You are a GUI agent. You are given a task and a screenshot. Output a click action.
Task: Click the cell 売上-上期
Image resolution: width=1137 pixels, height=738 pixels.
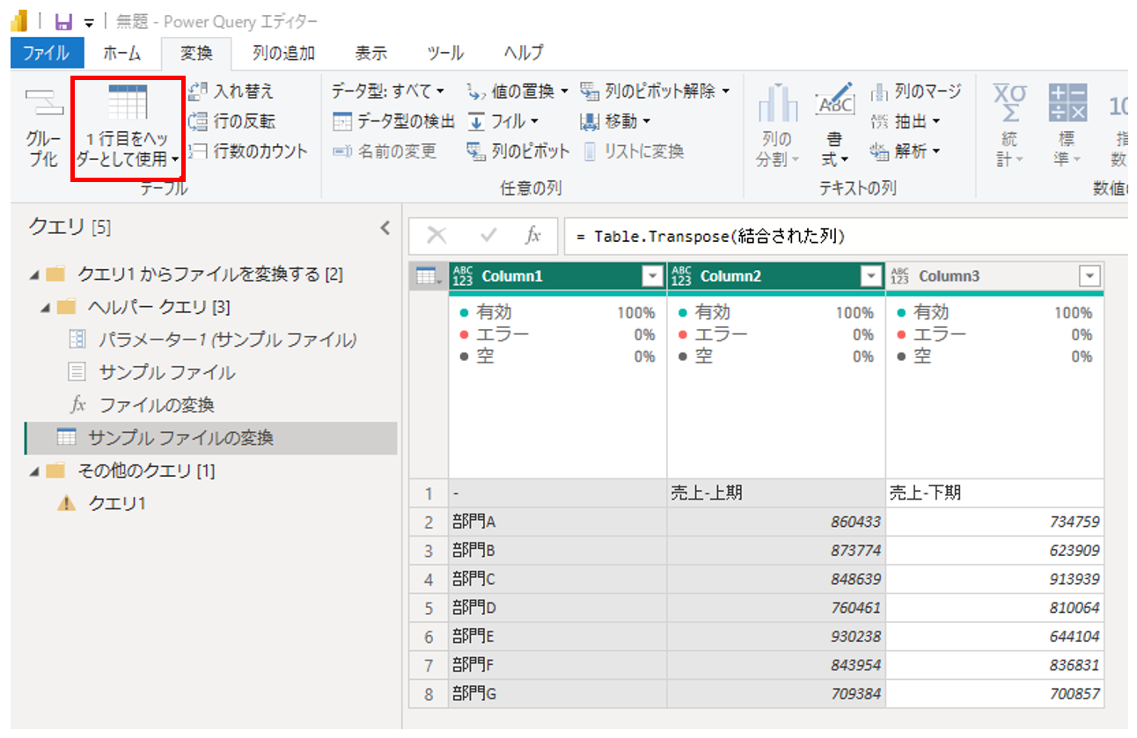[x=776, y=493]
